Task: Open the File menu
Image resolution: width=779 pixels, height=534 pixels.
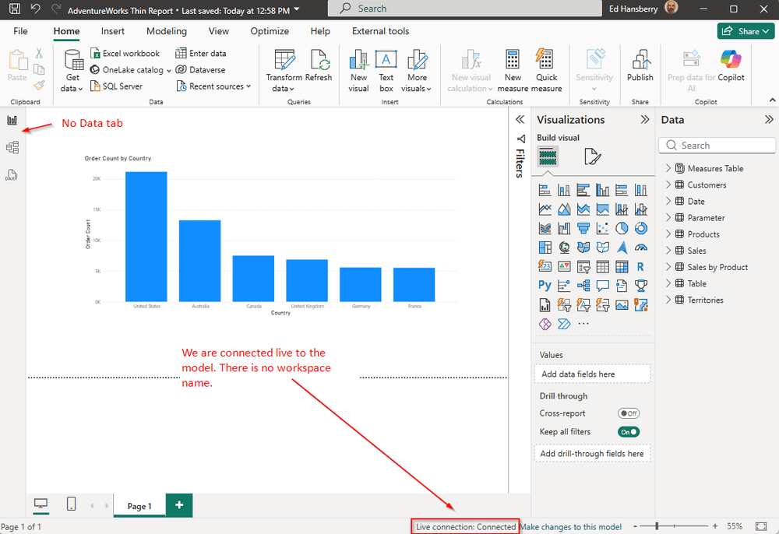Action: pos(20,31)
